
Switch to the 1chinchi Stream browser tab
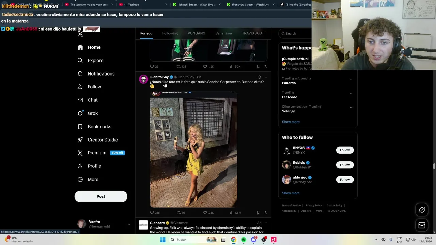(x=197, y=4)
